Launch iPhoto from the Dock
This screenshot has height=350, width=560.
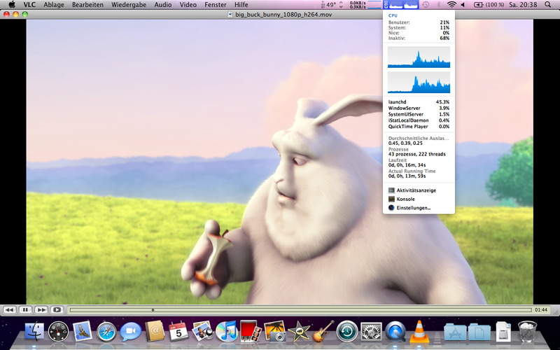click(x=274, y=331)
